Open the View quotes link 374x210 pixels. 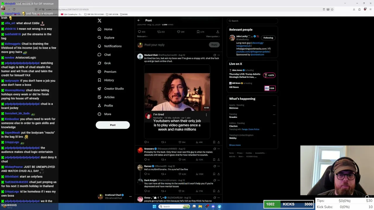213,36
